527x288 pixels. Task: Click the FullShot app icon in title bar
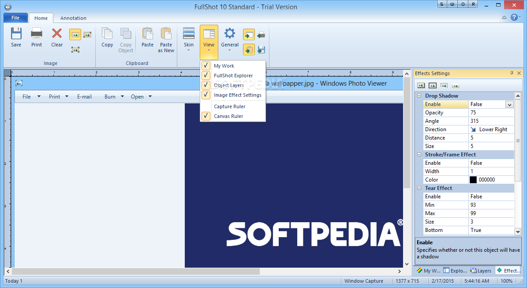tap(8, 7)
